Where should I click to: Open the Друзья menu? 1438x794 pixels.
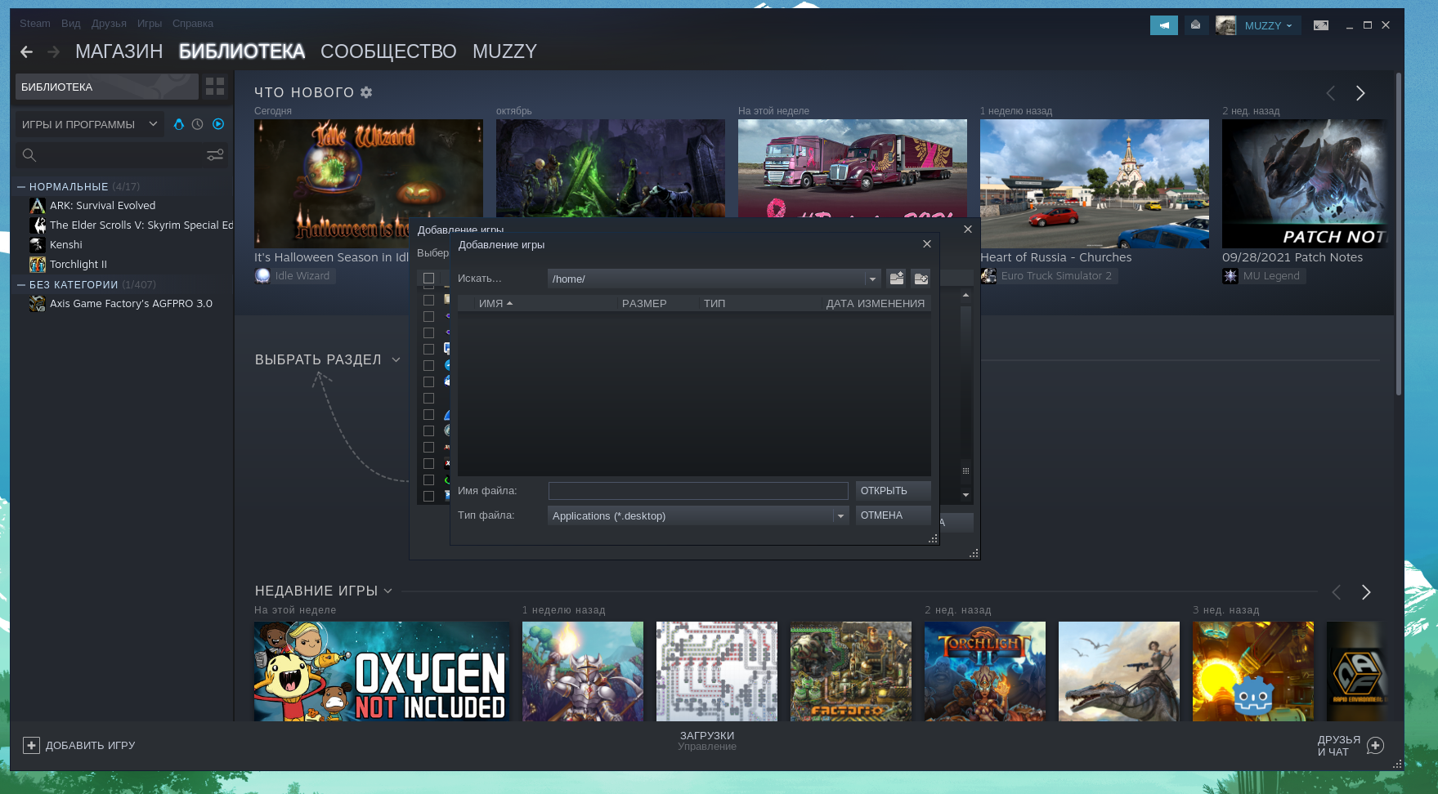109,24
